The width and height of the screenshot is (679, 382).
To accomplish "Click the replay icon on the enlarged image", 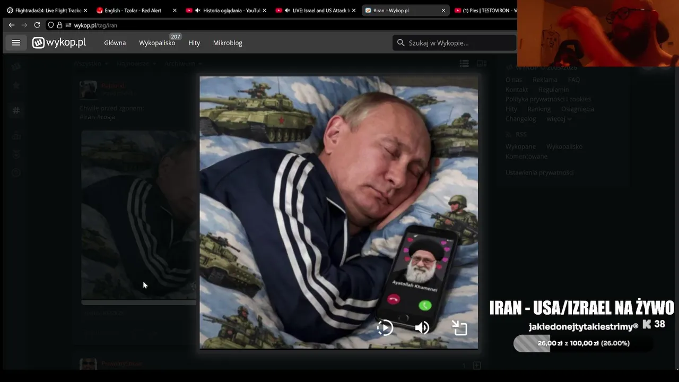I will click(x=385, y=328).
